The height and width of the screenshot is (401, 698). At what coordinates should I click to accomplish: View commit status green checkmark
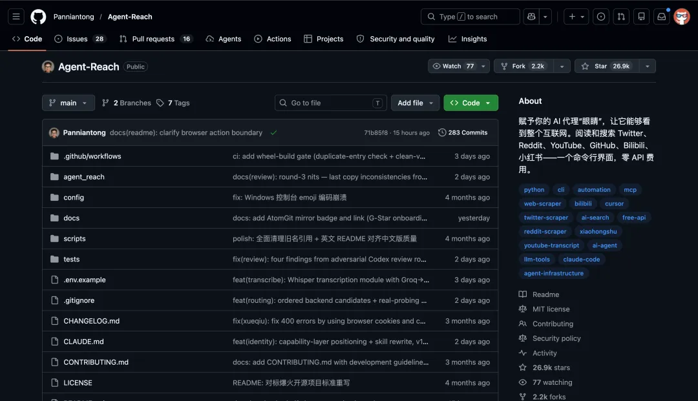click(x=273, y=132)
